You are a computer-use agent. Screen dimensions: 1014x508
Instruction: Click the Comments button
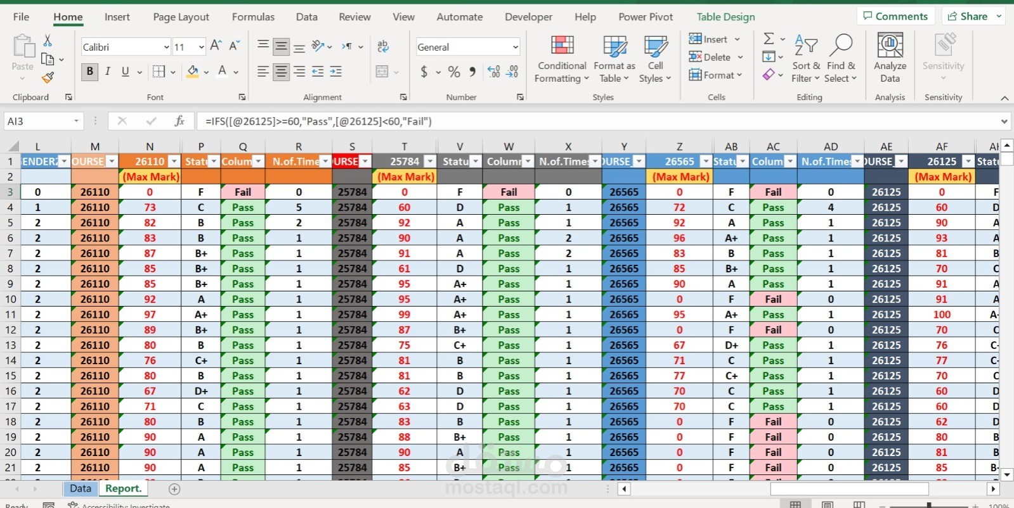(895, 16)
